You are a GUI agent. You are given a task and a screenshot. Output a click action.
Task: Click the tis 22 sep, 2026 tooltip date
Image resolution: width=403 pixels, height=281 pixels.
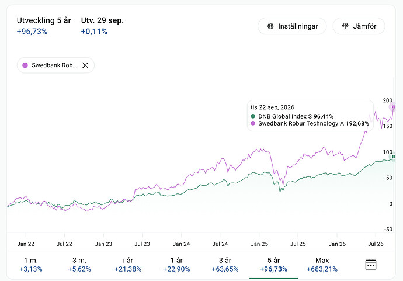272,107
